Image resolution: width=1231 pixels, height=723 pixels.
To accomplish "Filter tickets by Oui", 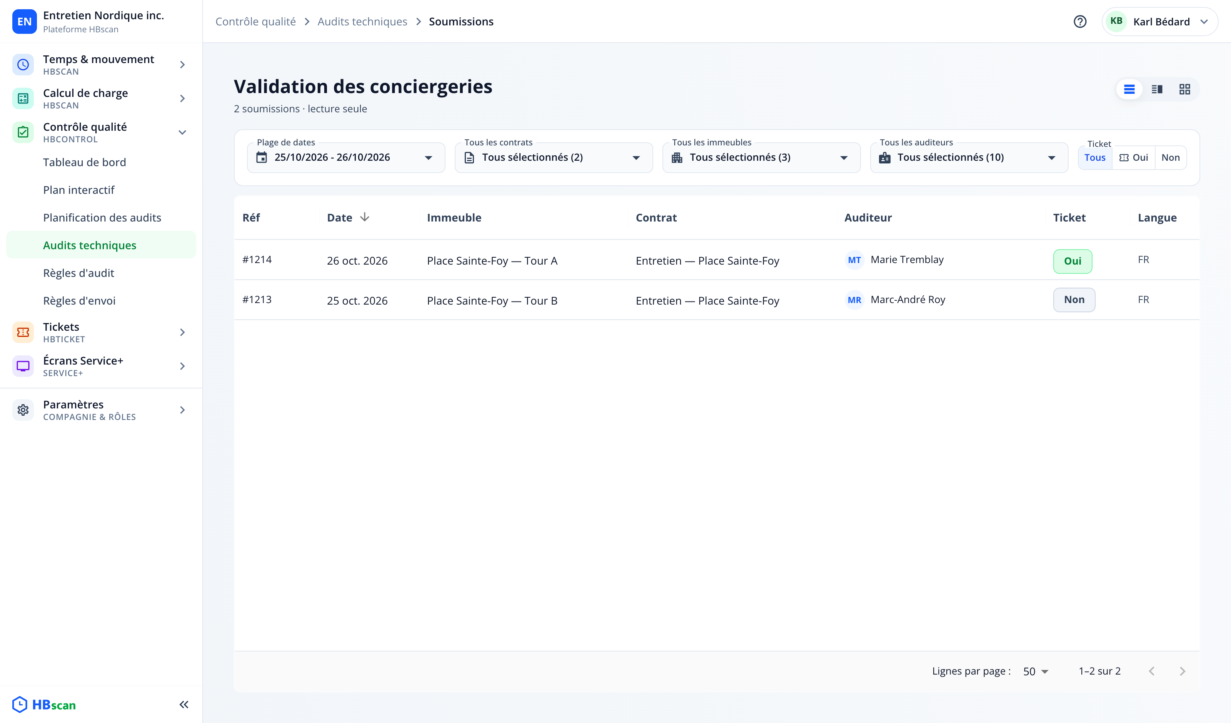I will pos(1133,157).
